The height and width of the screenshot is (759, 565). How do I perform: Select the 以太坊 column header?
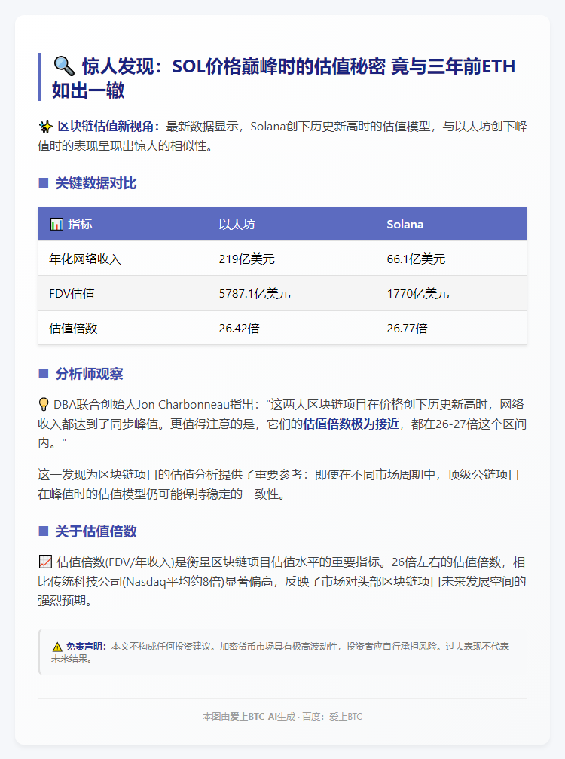[x=237, y=224]
